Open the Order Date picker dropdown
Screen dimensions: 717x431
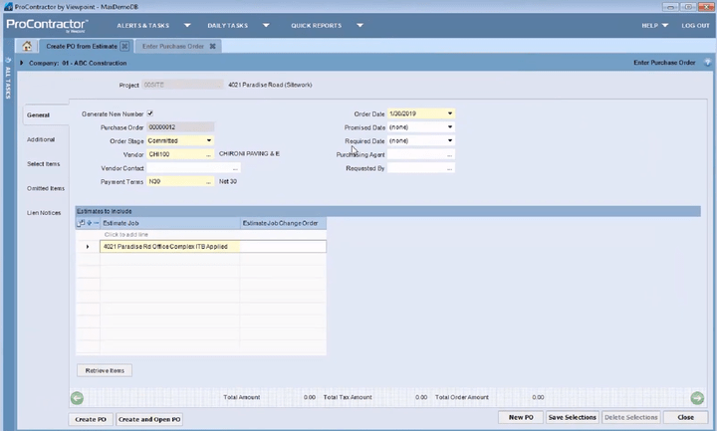450,113
